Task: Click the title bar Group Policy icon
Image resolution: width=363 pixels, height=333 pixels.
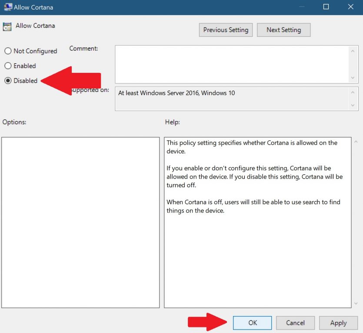Action: (x=8, y=7)
